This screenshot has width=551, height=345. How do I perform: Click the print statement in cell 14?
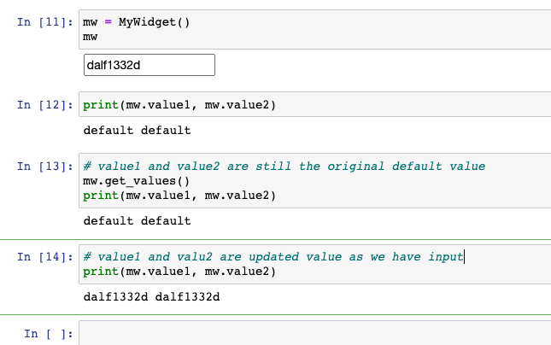[179, 272]
